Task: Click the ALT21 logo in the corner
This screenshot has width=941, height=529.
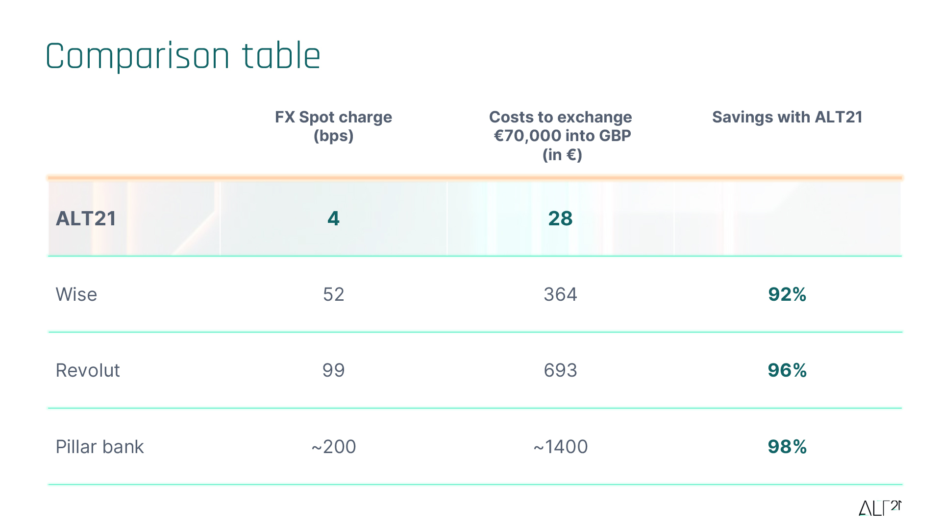Action: pyautogui.click(x=880, y=508)
